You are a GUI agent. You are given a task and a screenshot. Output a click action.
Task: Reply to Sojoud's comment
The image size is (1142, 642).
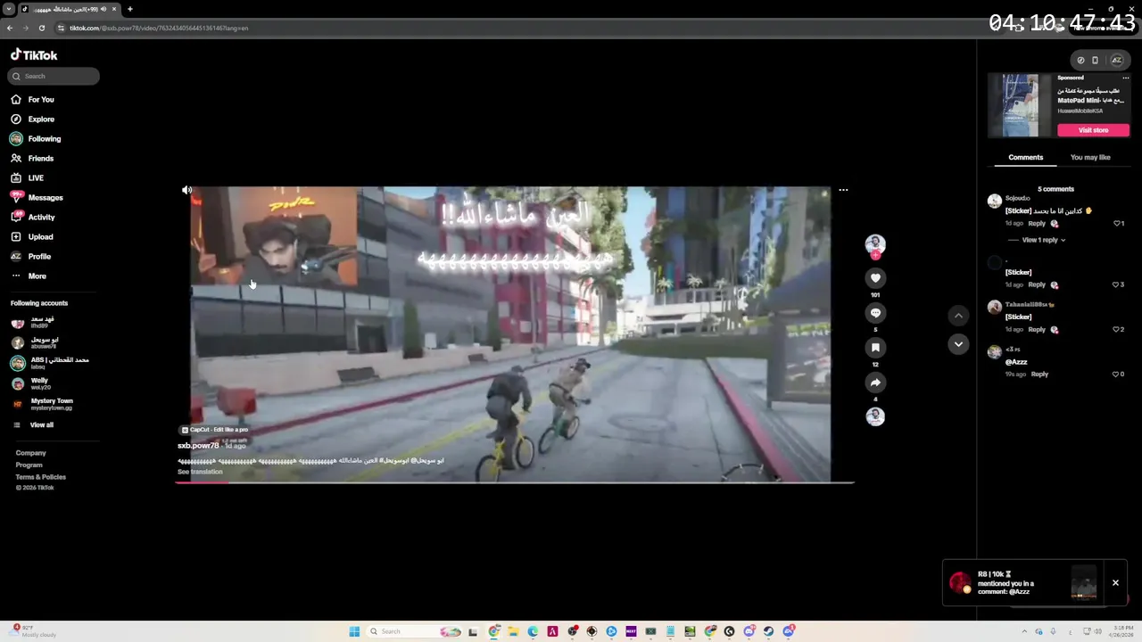pyautogui.click(x=1037, y=223)
